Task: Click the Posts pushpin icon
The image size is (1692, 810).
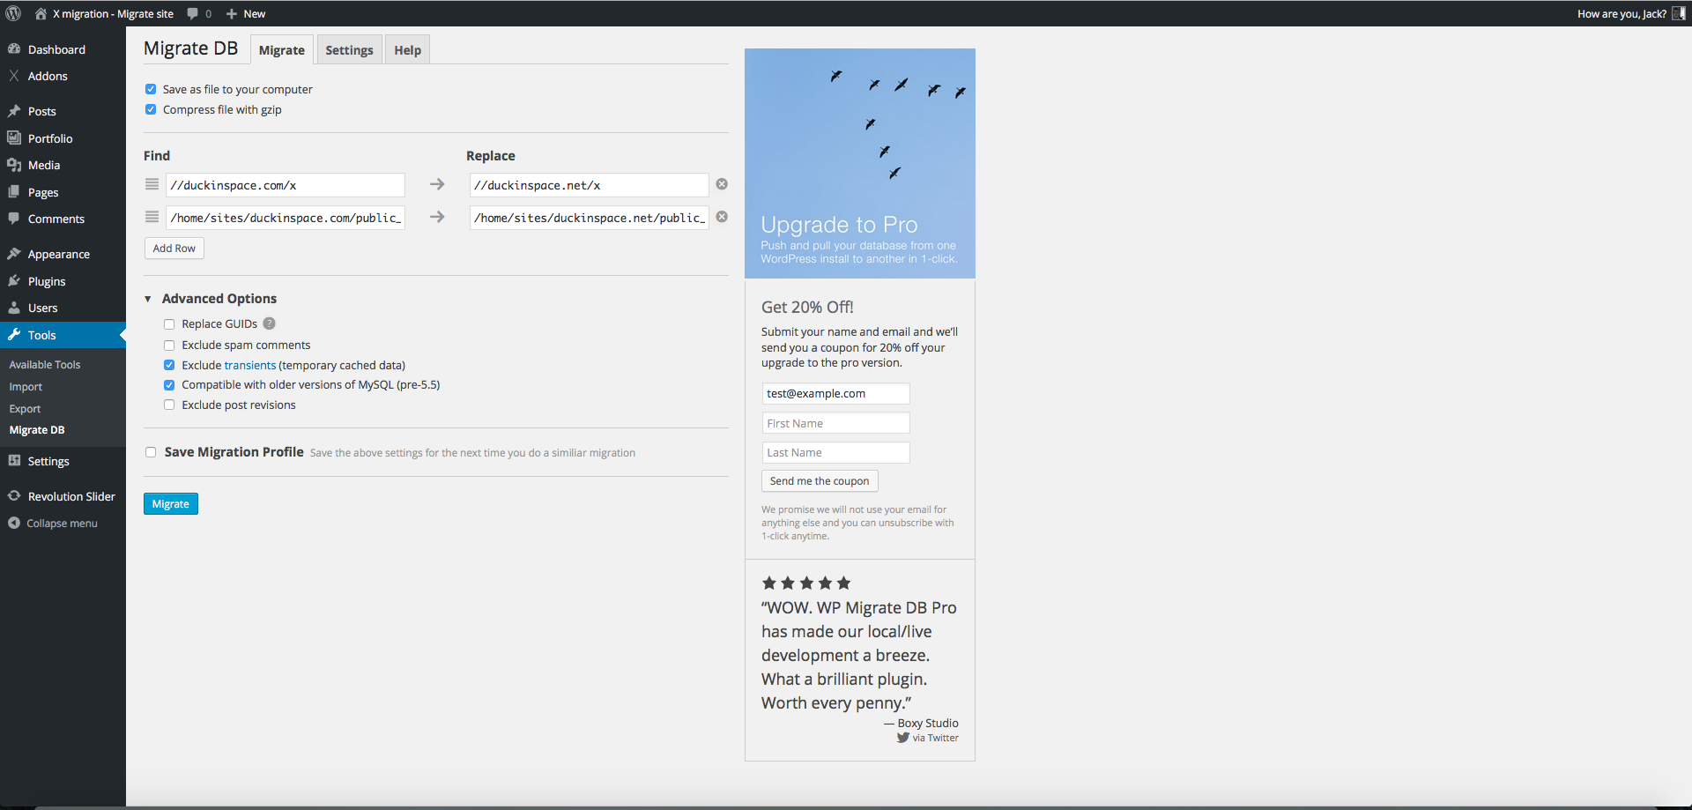Action: pyautogui.click(x=14, y=111)
